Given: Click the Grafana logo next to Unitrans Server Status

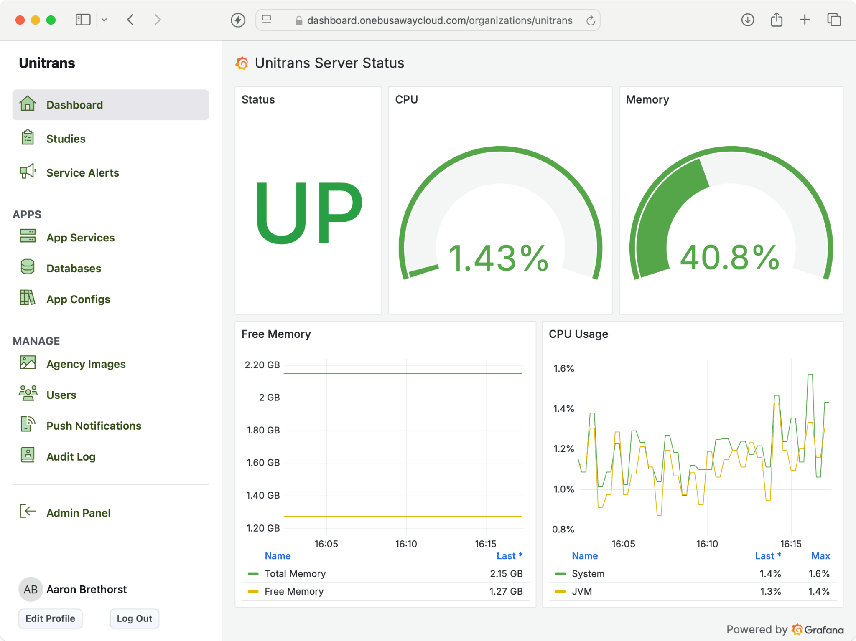Looking at the screenshot, I should pyautogui.click(x=242, y=63).
